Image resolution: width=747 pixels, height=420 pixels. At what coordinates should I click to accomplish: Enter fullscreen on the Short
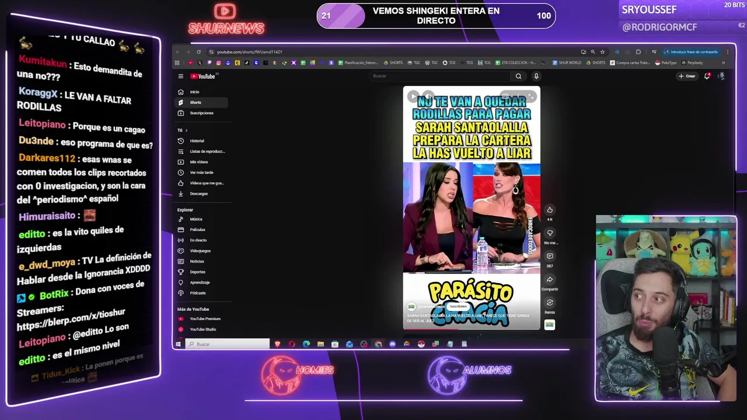click(x=530, y=96)
